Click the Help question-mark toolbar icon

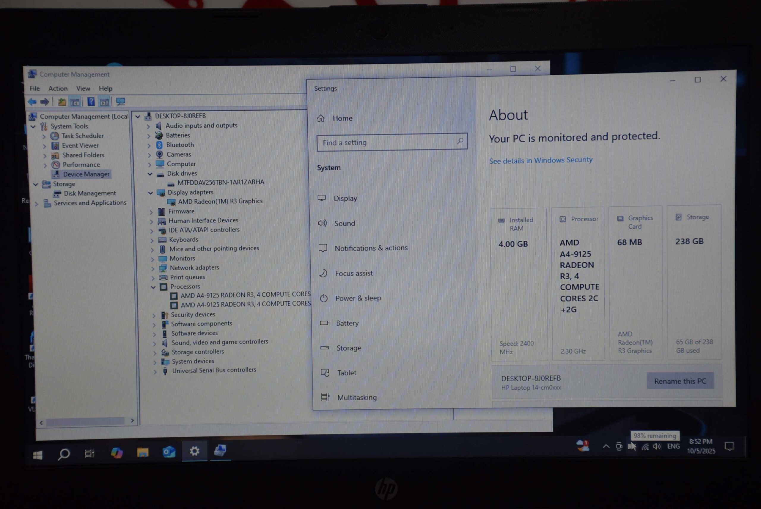pyautogui.click(x=91, y=102)
